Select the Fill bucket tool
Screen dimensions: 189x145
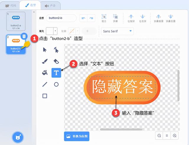point(45,73)
